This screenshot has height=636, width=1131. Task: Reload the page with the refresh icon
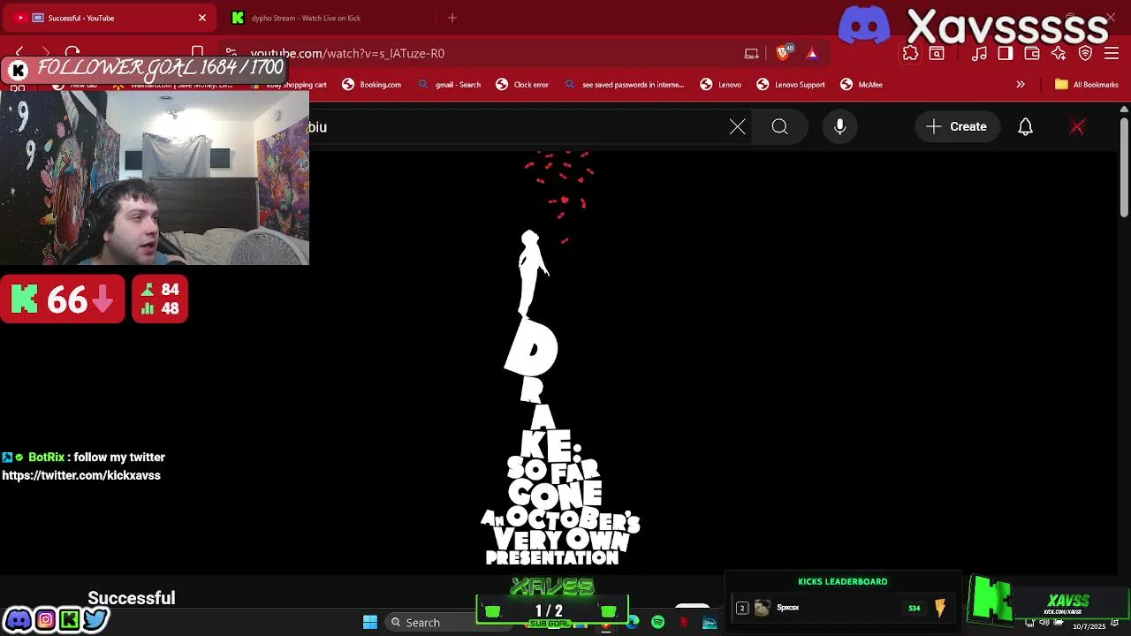click(x=72, y=54)
